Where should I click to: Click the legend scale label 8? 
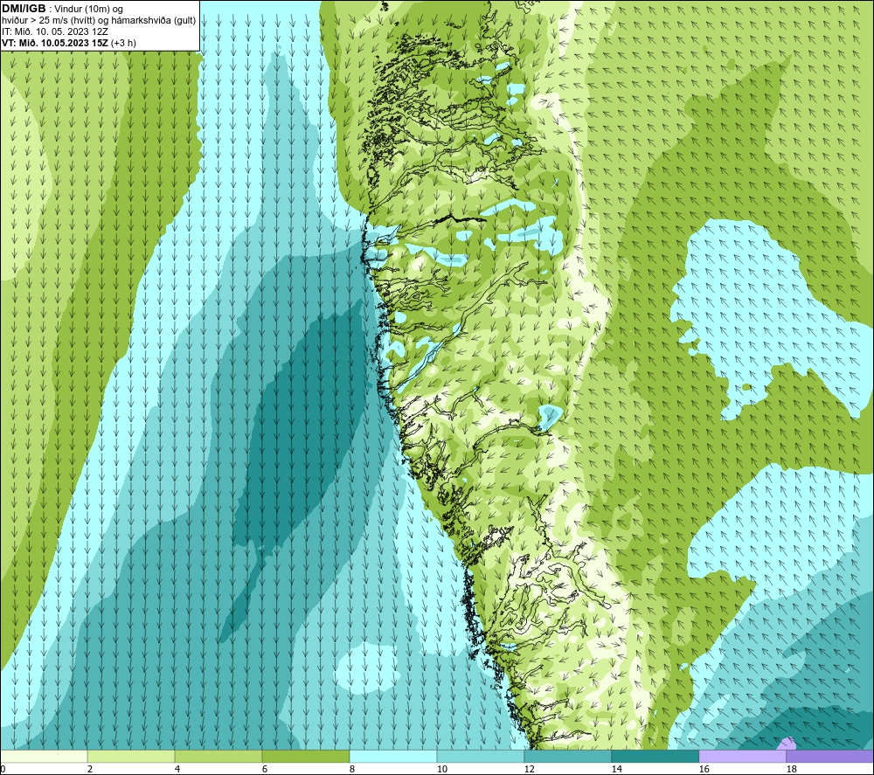351,769
